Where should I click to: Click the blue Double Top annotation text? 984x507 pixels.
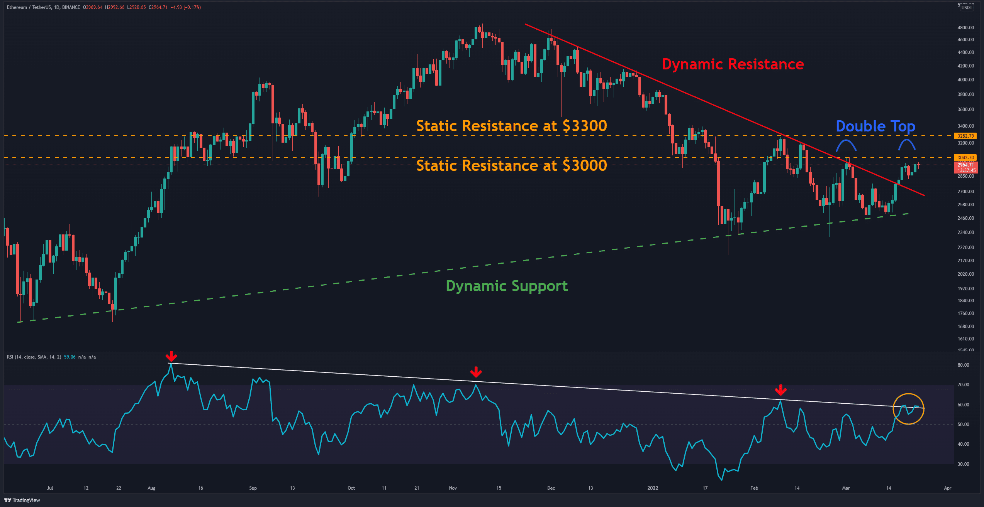point(875,126)
